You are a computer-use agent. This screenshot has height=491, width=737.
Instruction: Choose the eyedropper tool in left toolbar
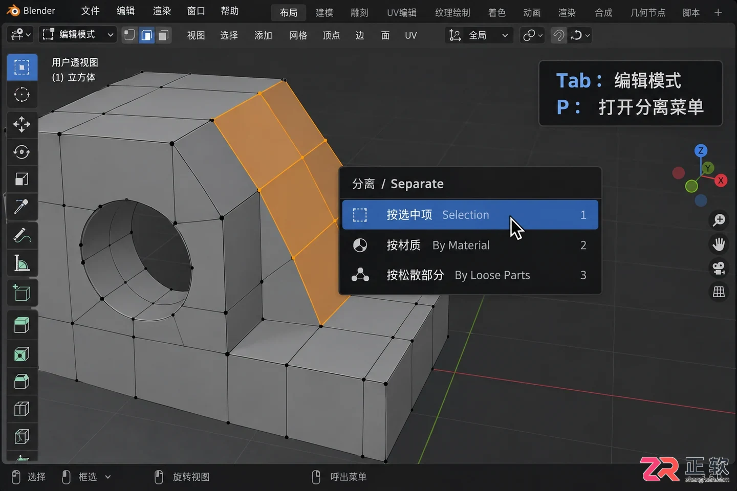click(22, 207)
